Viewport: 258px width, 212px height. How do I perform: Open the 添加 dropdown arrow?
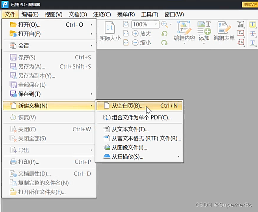[x=204, y=43]
